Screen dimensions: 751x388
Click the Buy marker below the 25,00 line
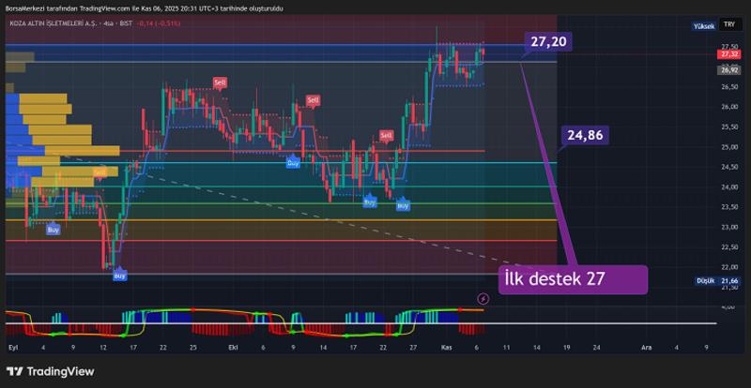pyautogui.click(x=293, y=163)
